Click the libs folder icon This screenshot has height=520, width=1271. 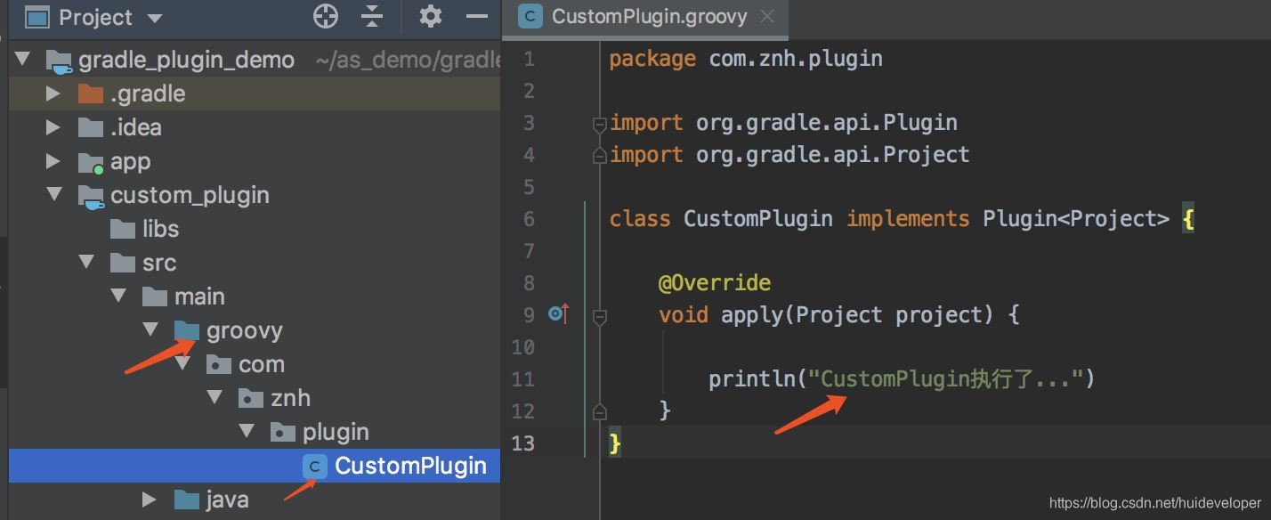(123, 229)
